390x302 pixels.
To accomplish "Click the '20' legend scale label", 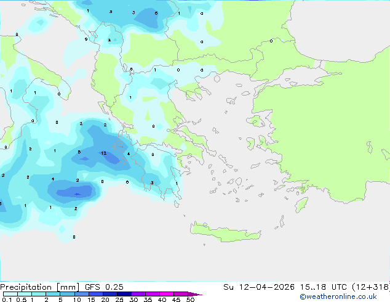I will coord(105,300).
